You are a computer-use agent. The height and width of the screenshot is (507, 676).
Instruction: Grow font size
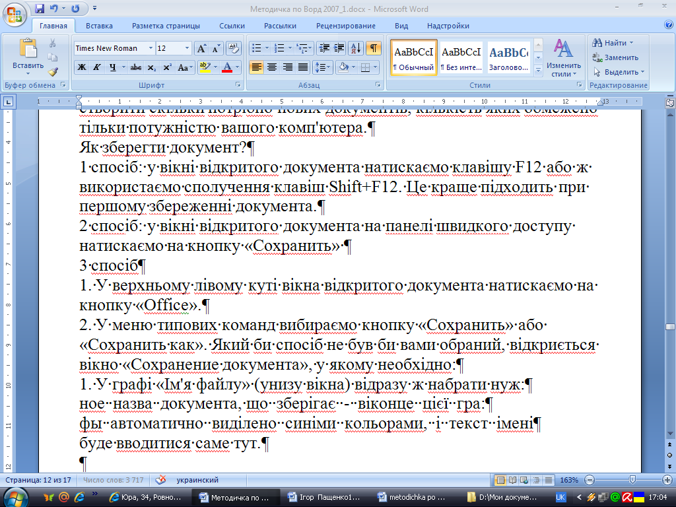point(201,48)
